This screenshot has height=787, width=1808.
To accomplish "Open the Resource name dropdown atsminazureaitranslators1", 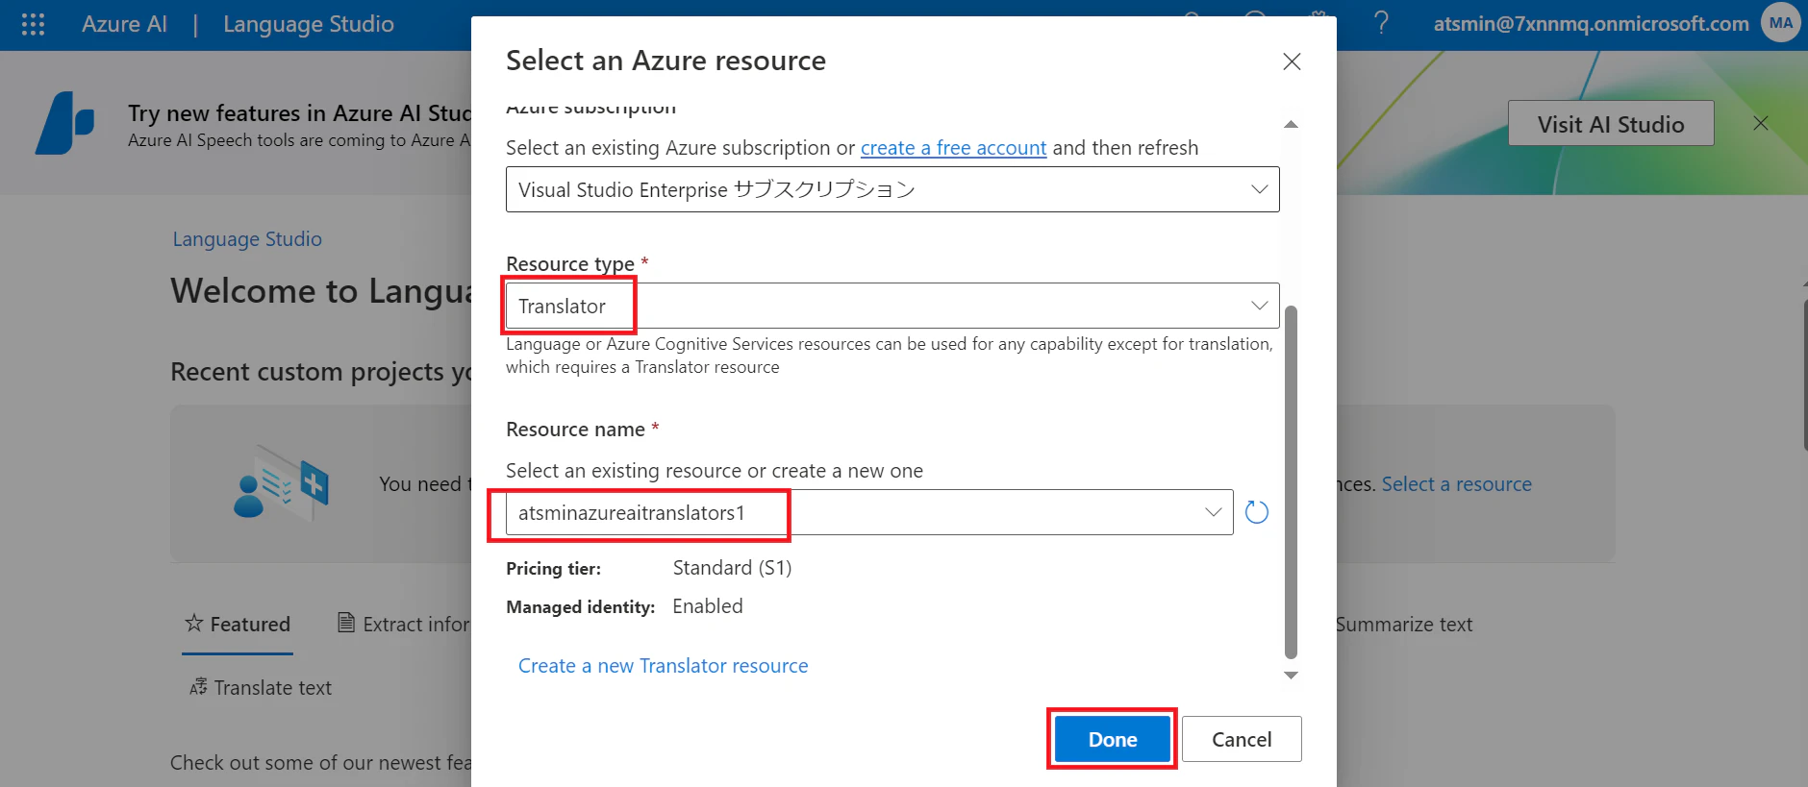I will [x=869, y=512].
